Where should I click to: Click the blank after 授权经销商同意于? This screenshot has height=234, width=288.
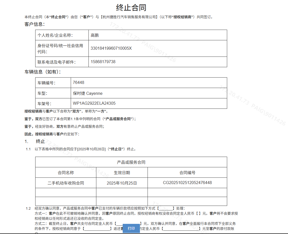tap(97, 229)
